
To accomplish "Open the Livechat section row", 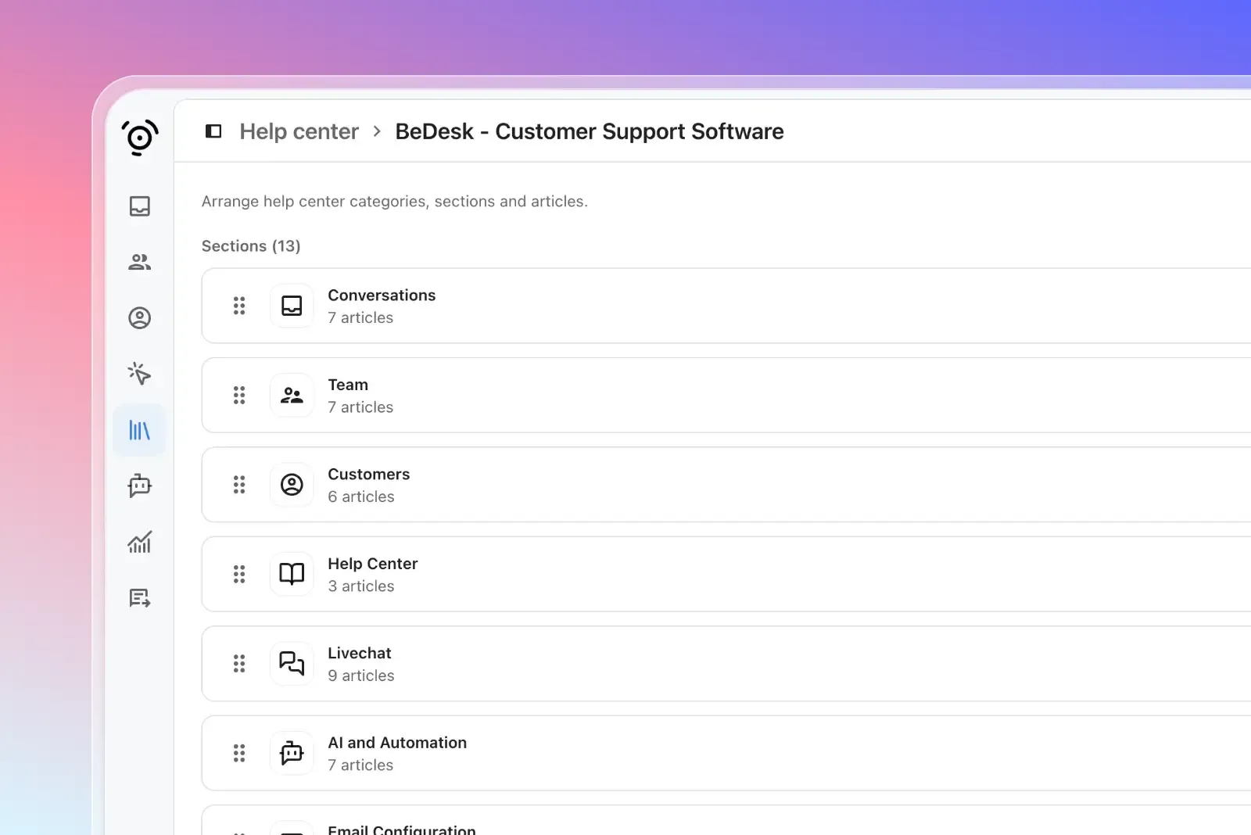I will (x=359, y=654).
